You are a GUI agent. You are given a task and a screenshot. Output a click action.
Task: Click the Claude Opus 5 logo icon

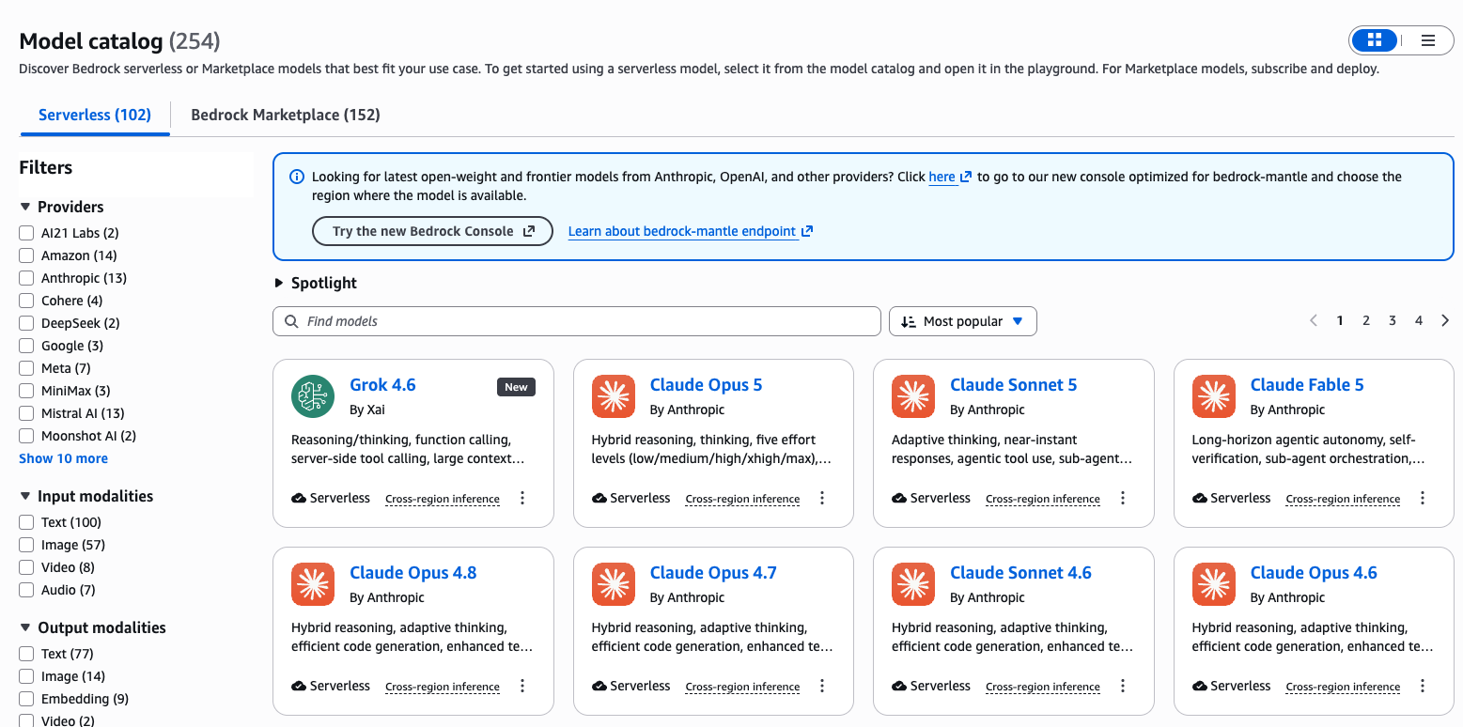[x=614, y=396]
